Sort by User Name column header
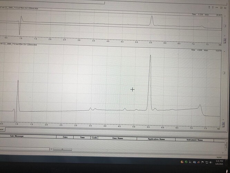The image size is (230, 173). (x=118, y=138)
